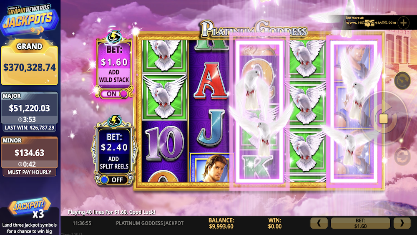
Task: Increase the bet with the right arrow
Action: 402,223
